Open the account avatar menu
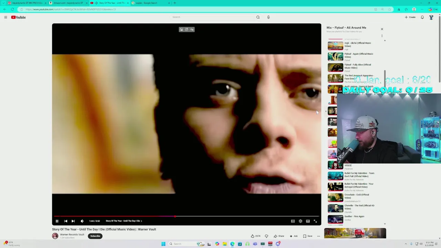This screenshot has height=248, width=441. (x=431, y=17)
